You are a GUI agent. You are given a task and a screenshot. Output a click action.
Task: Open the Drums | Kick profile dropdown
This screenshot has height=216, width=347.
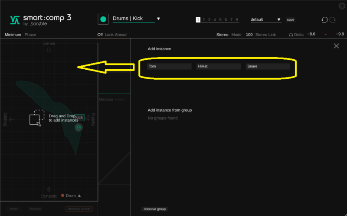[158, 19]
